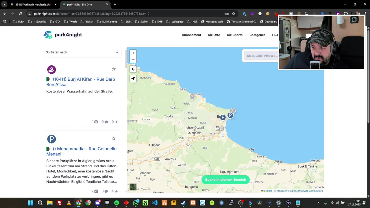Open the purple service icon of Burj Al Kifan
Screen dimensions: 370x208
point(51,69)
